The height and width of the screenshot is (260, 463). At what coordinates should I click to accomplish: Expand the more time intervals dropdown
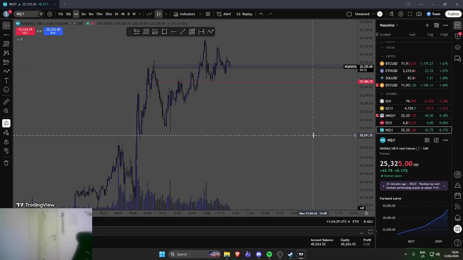140,14
